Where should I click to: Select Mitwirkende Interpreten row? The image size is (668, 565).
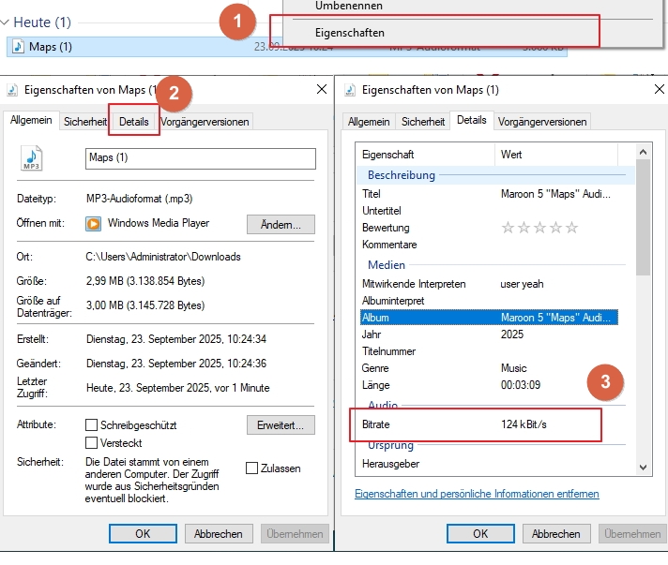pos(489,284)
